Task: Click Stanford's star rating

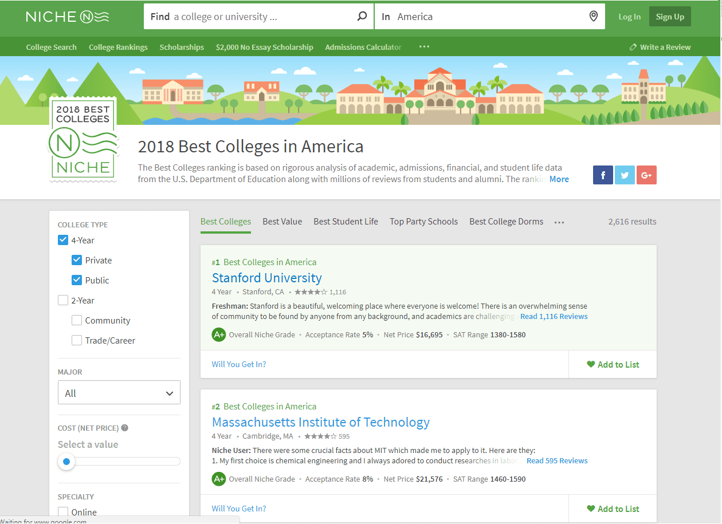Action: (x=311, y=292)
